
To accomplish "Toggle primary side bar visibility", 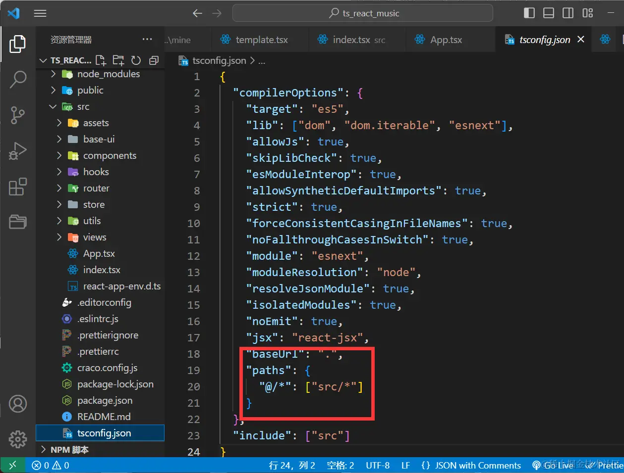I will pyautogui.click(x=529, y=13).
